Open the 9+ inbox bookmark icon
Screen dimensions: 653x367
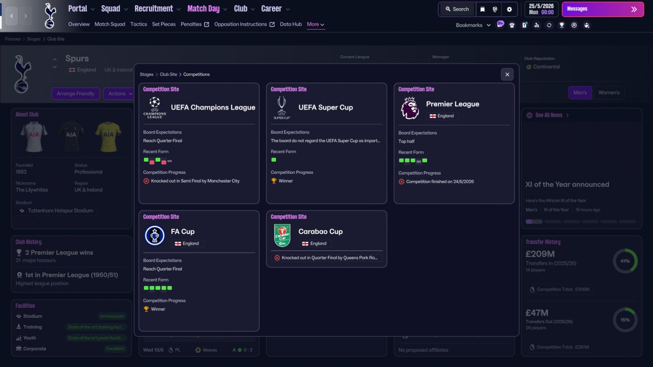pyautogui.click(x=500, y=24)
